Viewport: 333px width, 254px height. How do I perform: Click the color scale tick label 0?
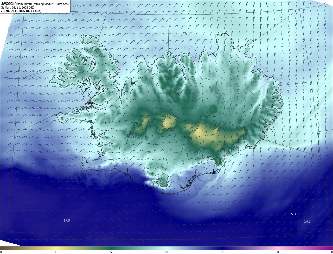tap(1, 252)
